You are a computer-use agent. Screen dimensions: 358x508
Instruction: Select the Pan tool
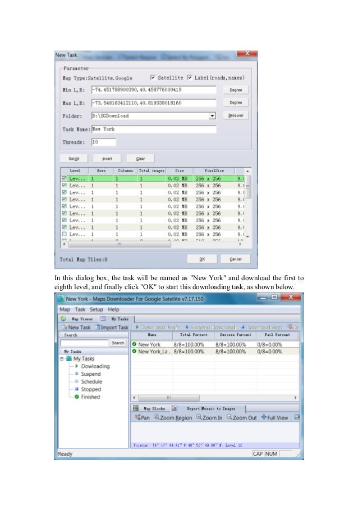tap(142, 417)
